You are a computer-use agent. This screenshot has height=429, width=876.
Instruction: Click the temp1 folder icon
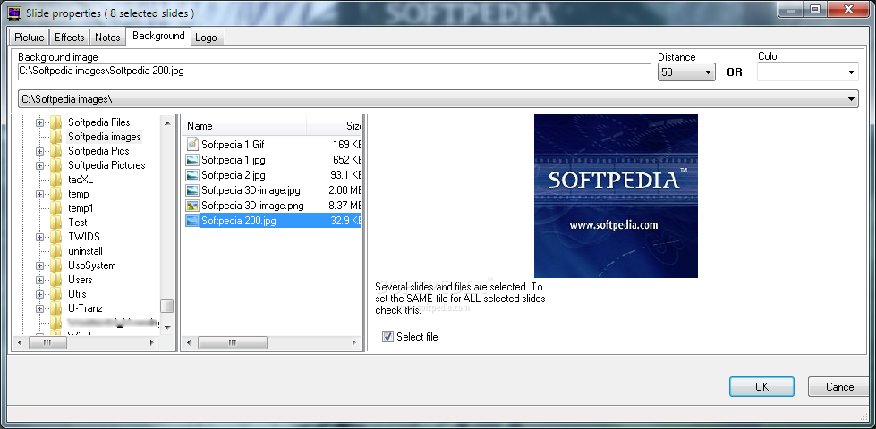pyautogui.click(x=55, y=208)
